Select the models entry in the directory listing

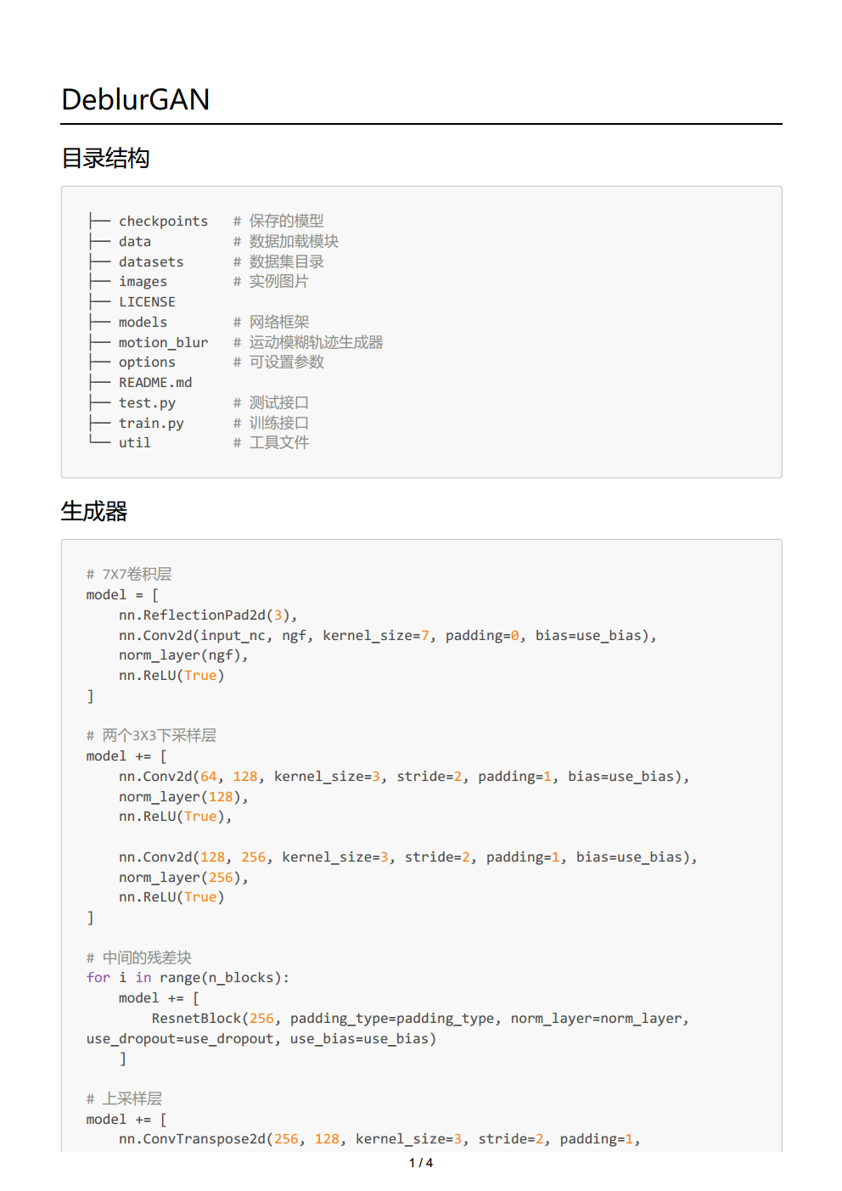pos(142,322)
